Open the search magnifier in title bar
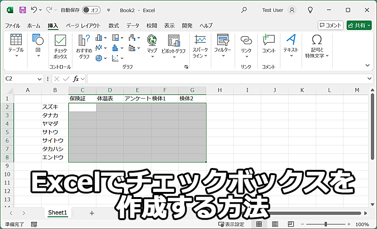 [244, 9]
